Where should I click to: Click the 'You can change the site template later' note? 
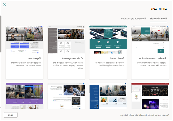[145, 115]
